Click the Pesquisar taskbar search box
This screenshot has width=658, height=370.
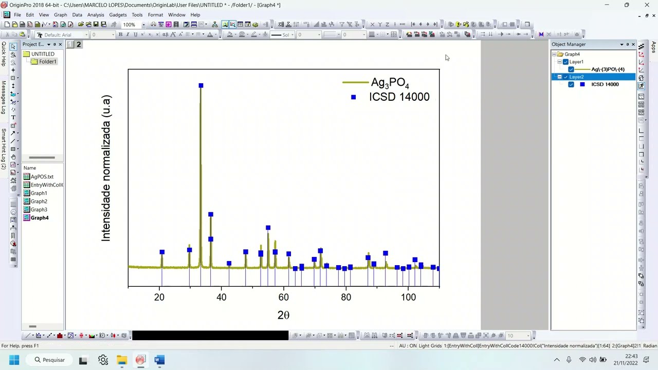pos(49,360)
